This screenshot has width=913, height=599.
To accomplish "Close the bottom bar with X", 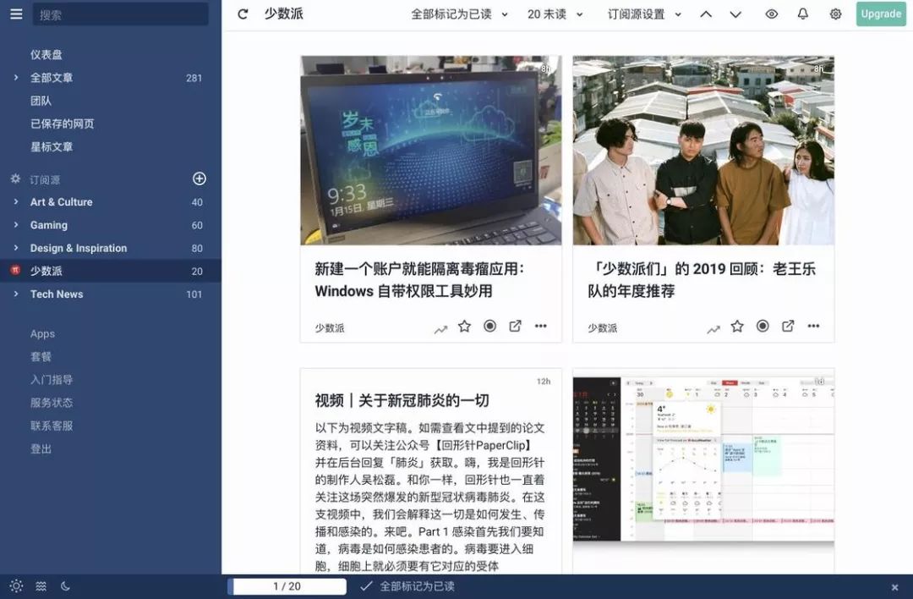I will coord(894,587).
